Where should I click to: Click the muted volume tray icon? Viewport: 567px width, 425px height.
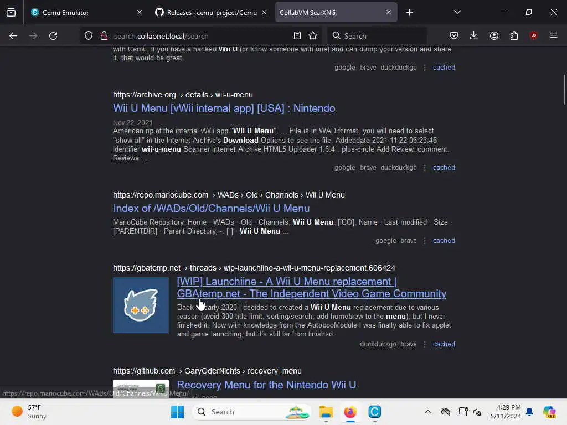pos(477,412)
